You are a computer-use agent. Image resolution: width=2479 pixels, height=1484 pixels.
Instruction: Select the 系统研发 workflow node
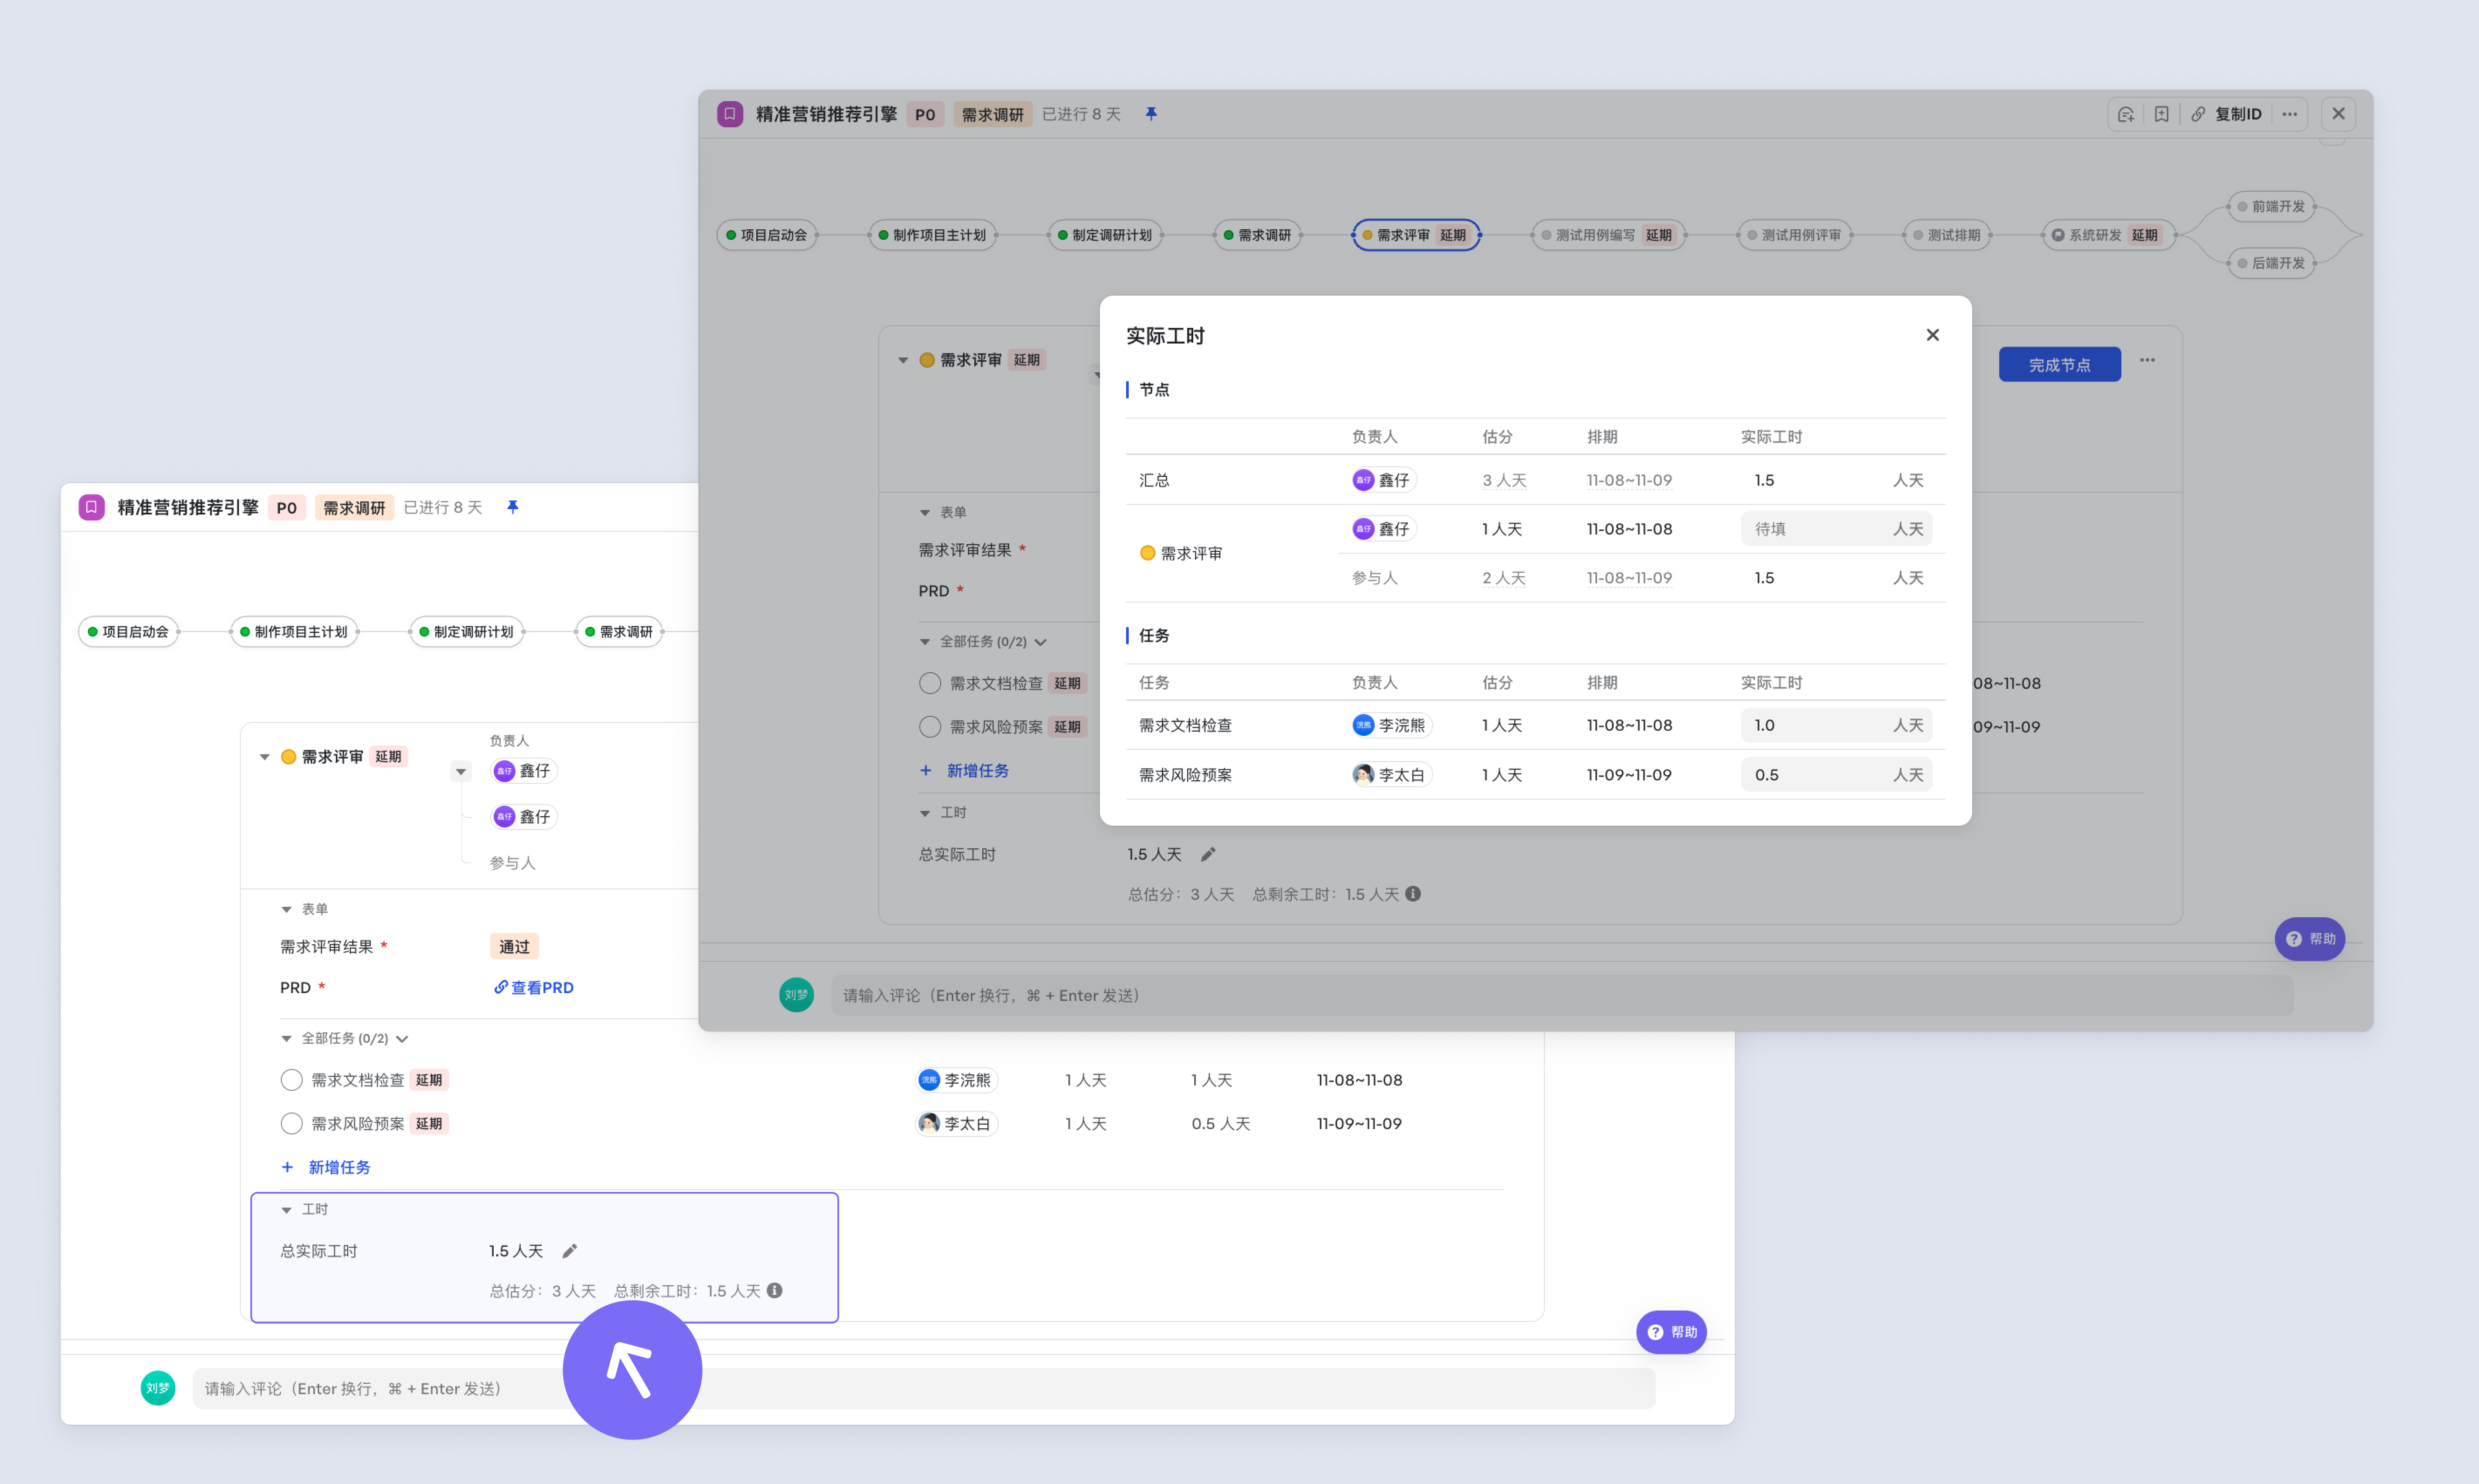pos(2109,235)
